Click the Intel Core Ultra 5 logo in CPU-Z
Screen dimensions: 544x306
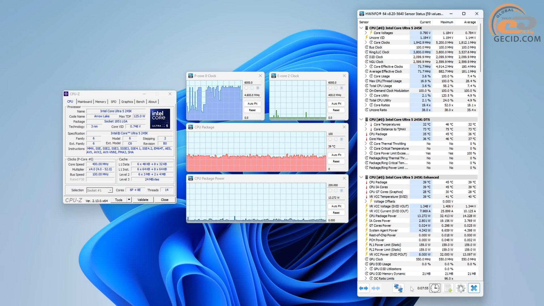tap(160, 118)
